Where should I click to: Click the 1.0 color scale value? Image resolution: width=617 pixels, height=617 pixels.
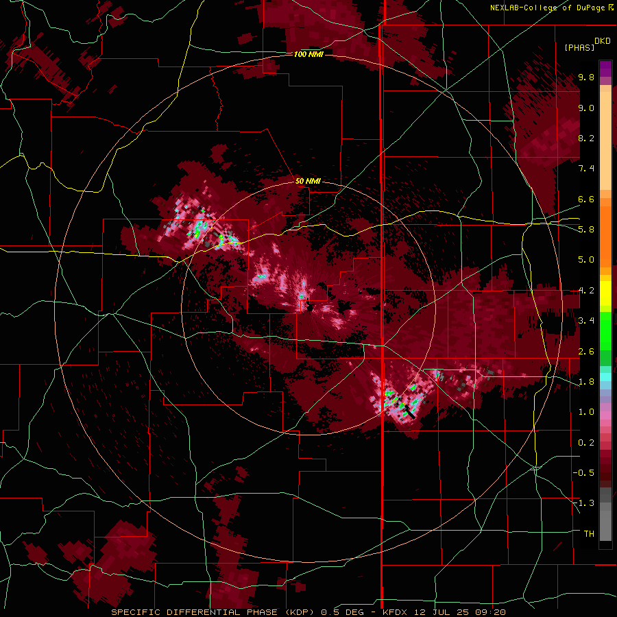point(586,411)
